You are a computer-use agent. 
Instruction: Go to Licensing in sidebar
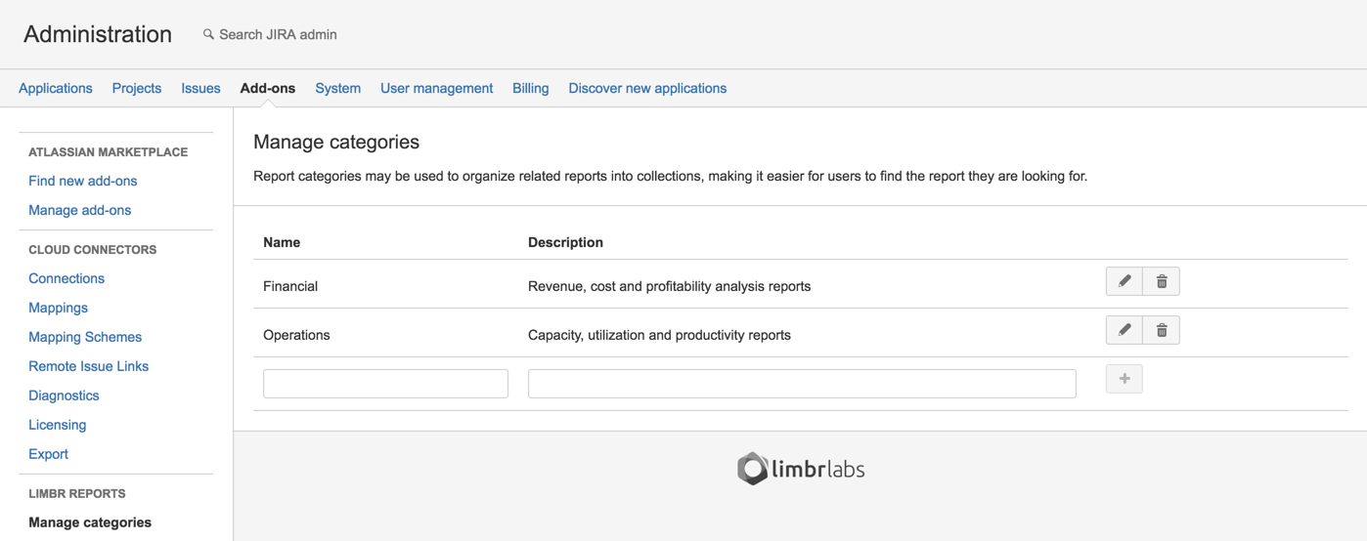point(58,425)
